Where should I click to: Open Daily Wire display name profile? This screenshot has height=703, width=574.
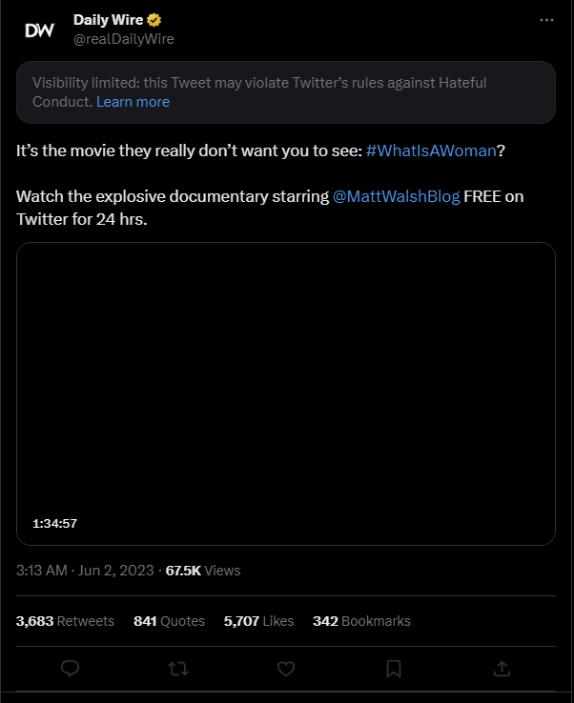pyautogui.click(x=108, y=20)
